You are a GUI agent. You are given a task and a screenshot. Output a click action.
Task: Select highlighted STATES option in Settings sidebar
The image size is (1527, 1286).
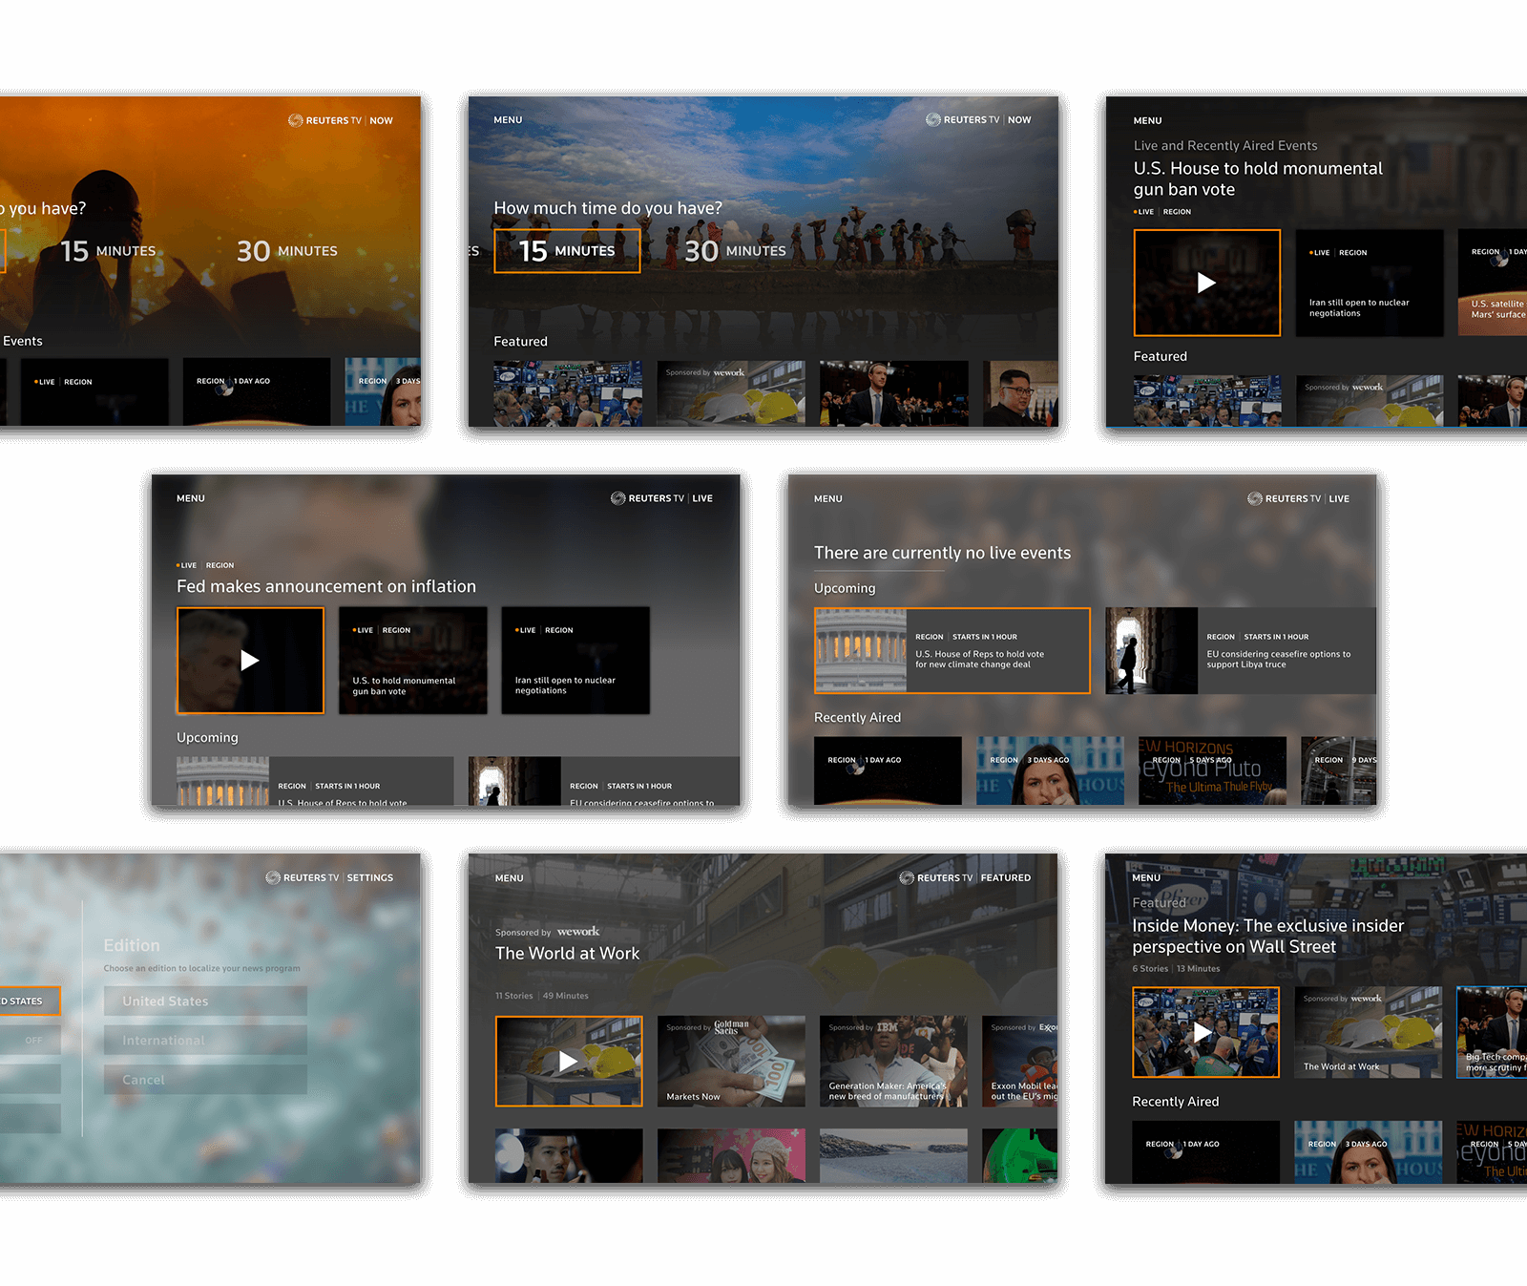tap(31, 1001)
